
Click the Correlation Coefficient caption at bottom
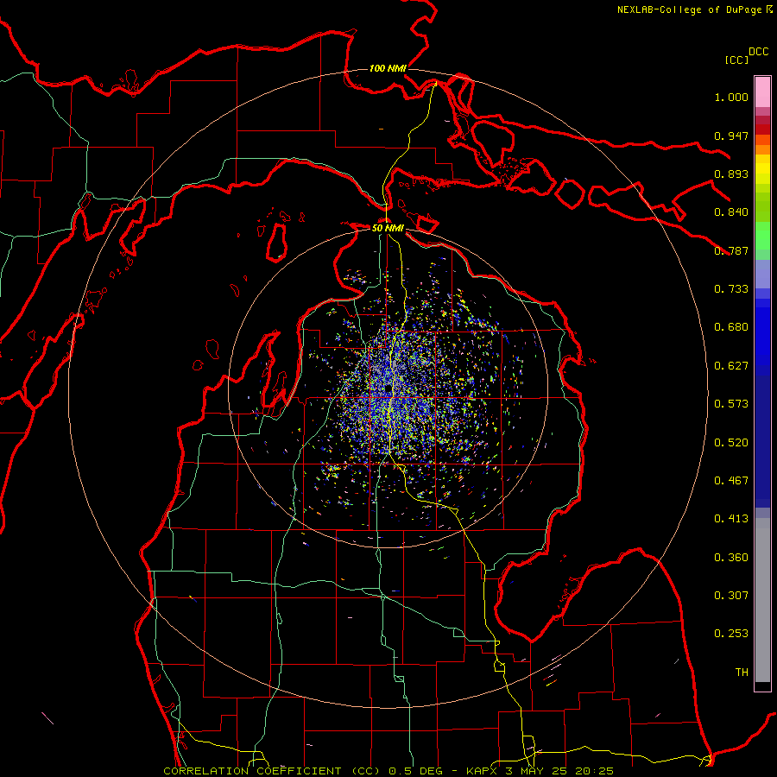tap(388, 771)
